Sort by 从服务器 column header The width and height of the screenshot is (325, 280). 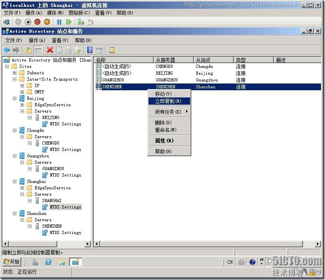coord(173,60)
